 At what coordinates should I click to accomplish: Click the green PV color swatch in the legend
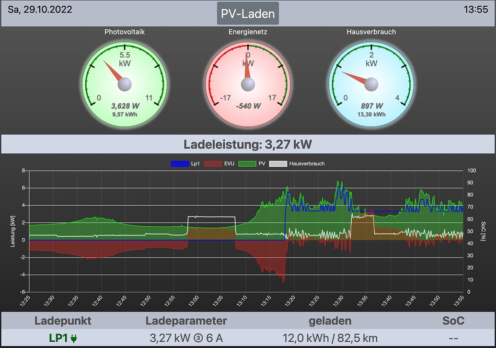pos(247,163)
